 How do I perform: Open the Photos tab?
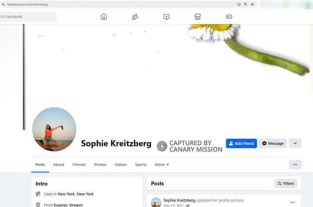coord(100,164)
